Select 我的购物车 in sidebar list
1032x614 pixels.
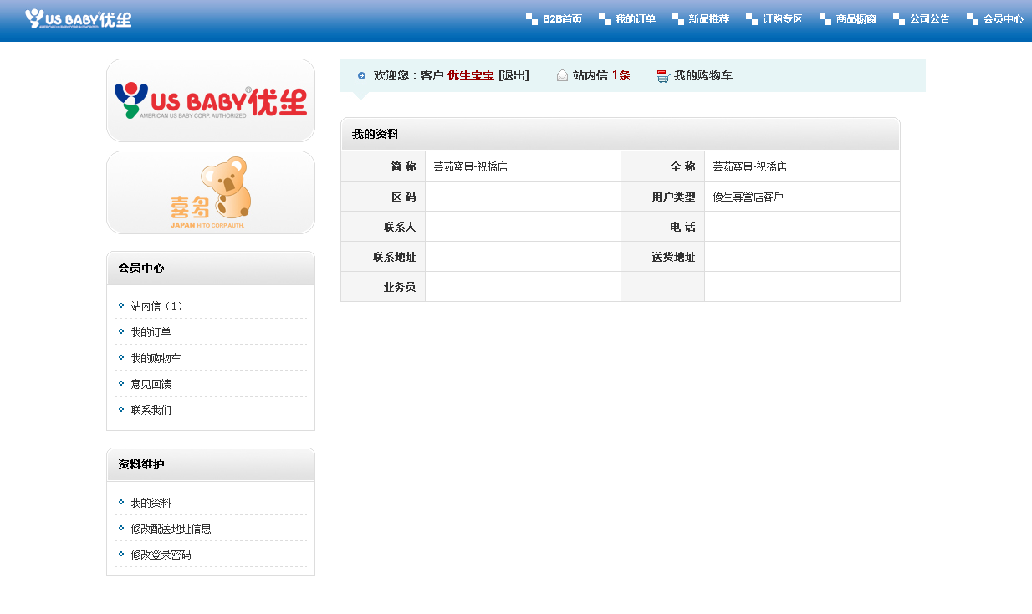tap(156, 358)
